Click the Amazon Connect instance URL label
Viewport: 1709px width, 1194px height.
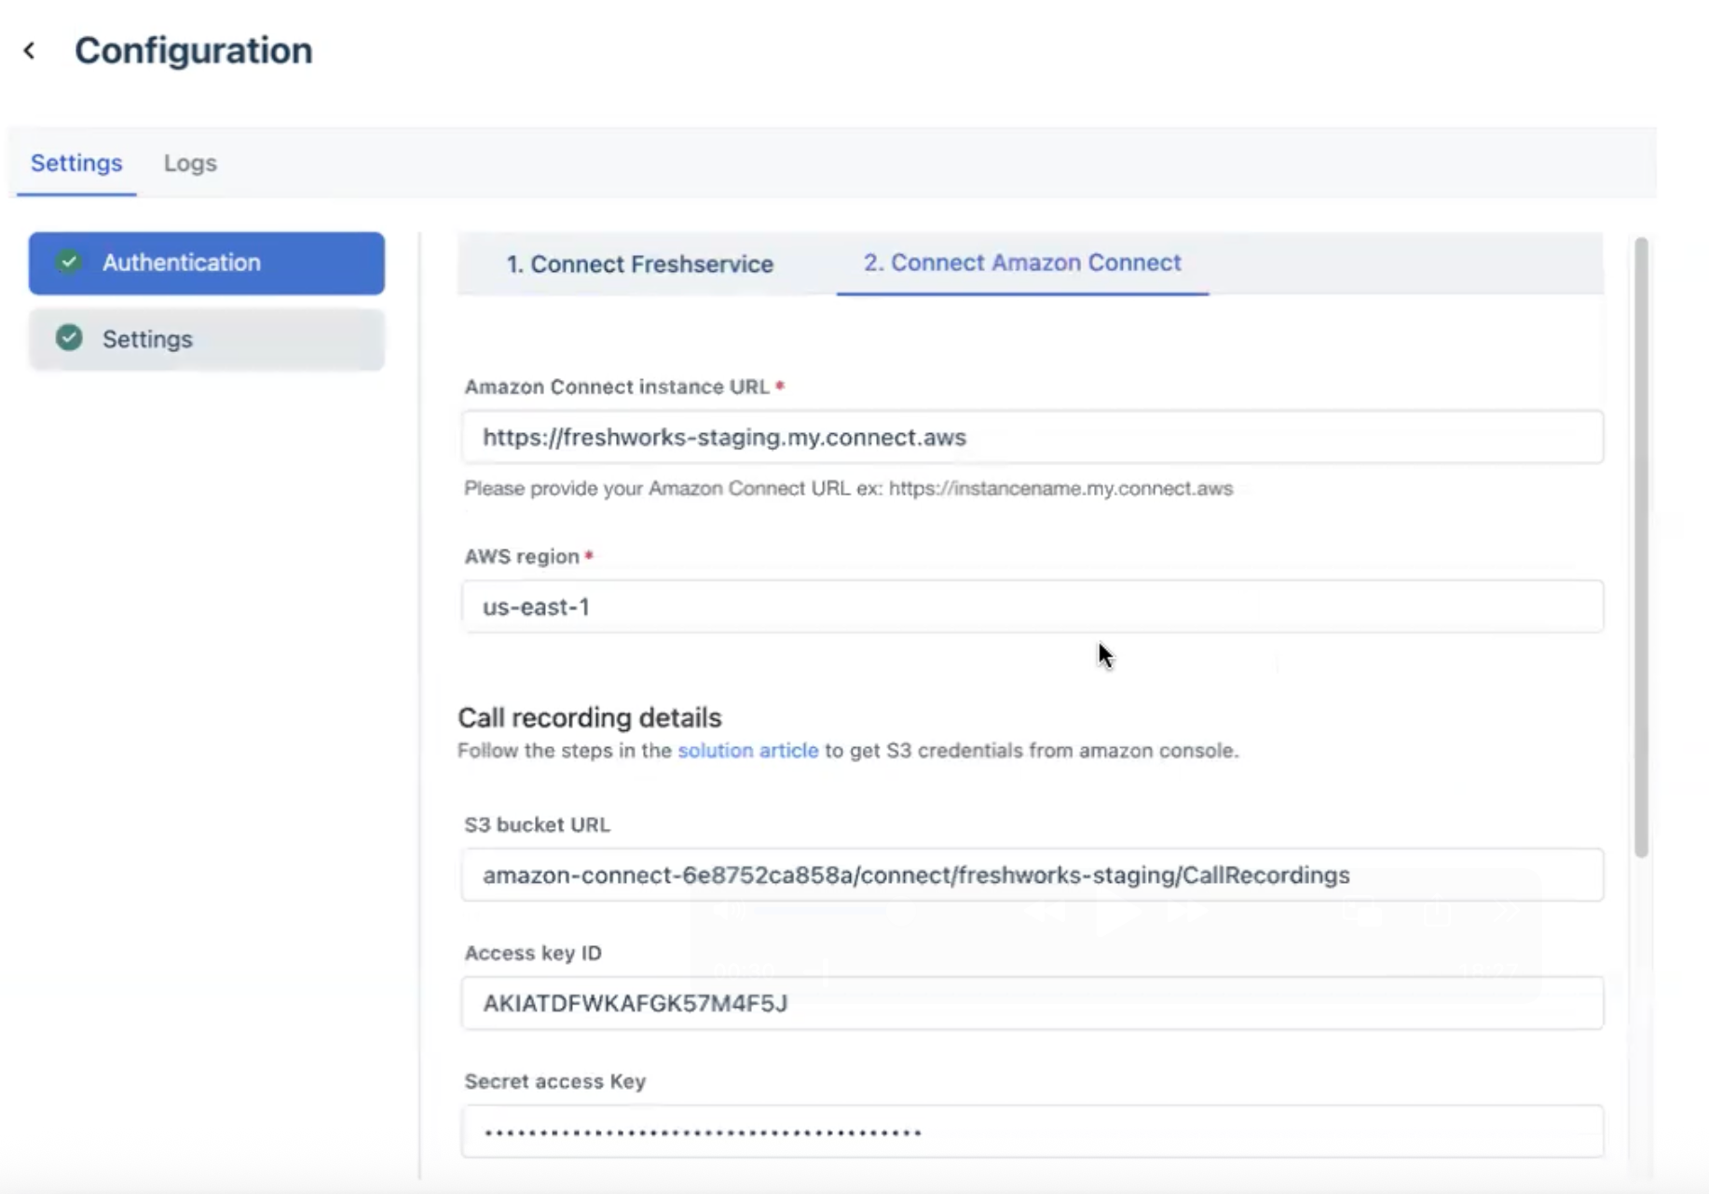[x=617, y=387]
